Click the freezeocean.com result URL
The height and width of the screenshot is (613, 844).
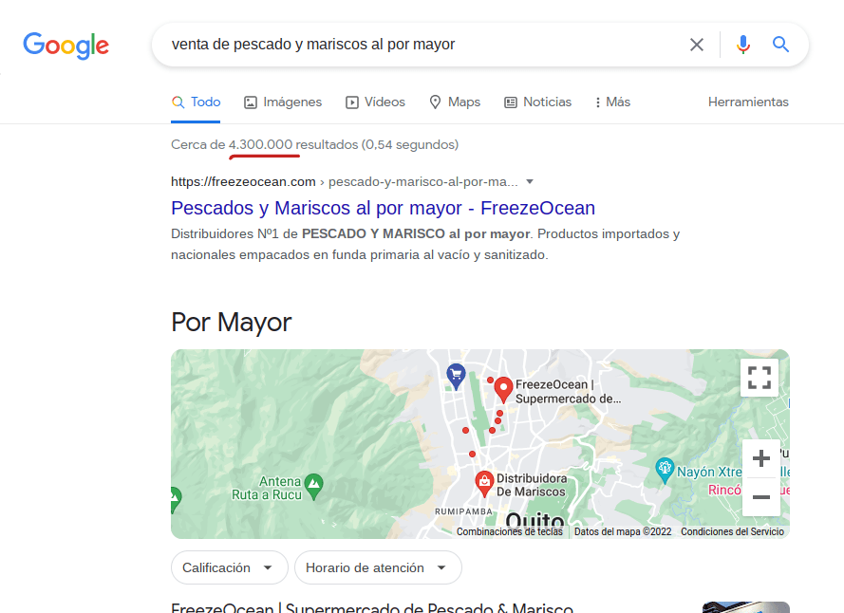[x=345, y=182]
